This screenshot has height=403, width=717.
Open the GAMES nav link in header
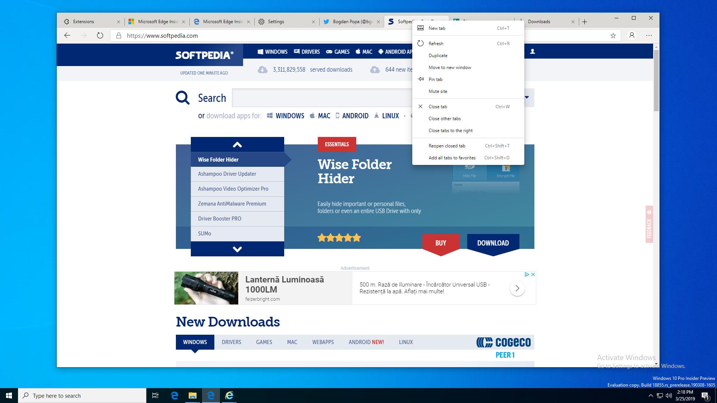338,51
